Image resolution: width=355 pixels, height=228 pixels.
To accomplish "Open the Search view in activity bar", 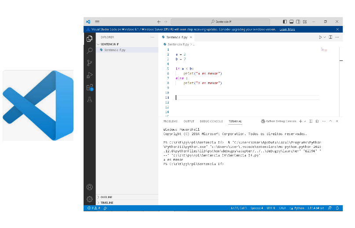I will tap(89, 51).
